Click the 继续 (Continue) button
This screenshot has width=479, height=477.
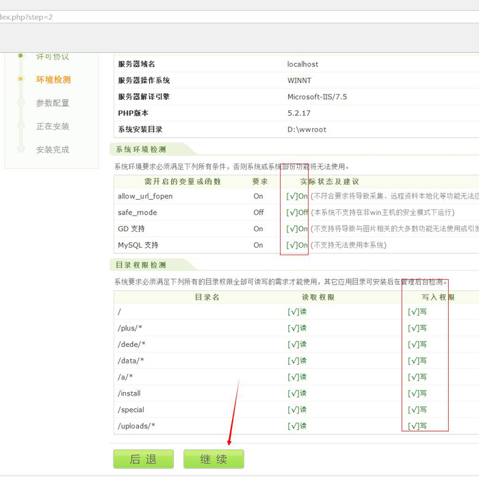tap(213, 459)
